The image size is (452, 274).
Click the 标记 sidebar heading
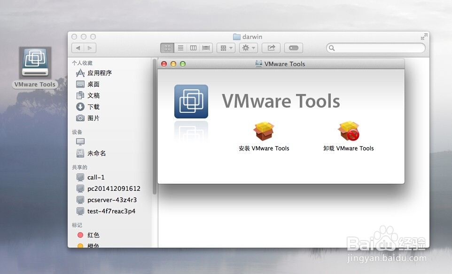[77, 225]
